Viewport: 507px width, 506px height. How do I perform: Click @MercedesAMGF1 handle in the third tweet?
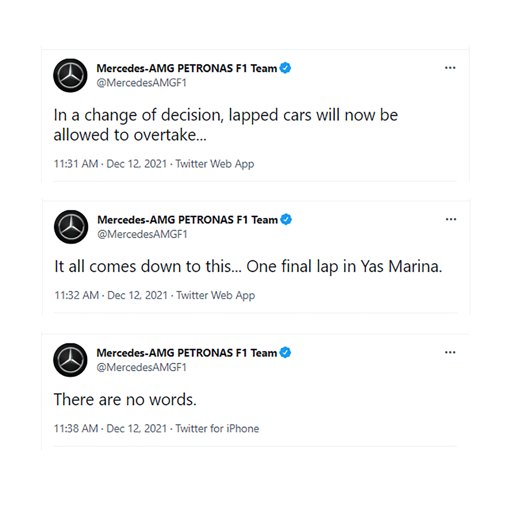(x=142, y=367)
